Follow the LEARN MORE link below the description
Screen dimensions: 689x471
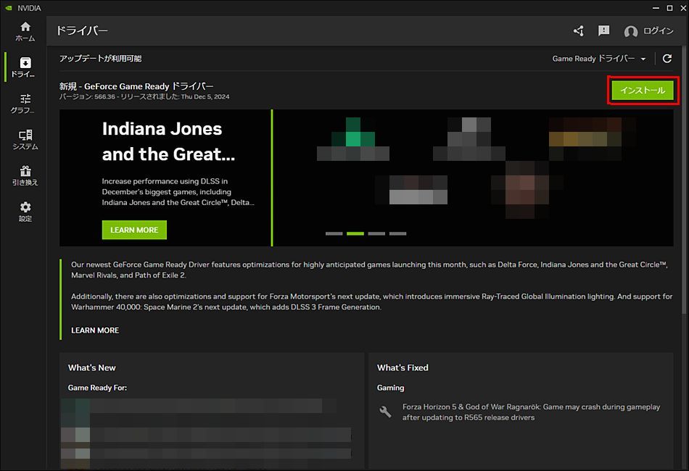tap(95, 330)
